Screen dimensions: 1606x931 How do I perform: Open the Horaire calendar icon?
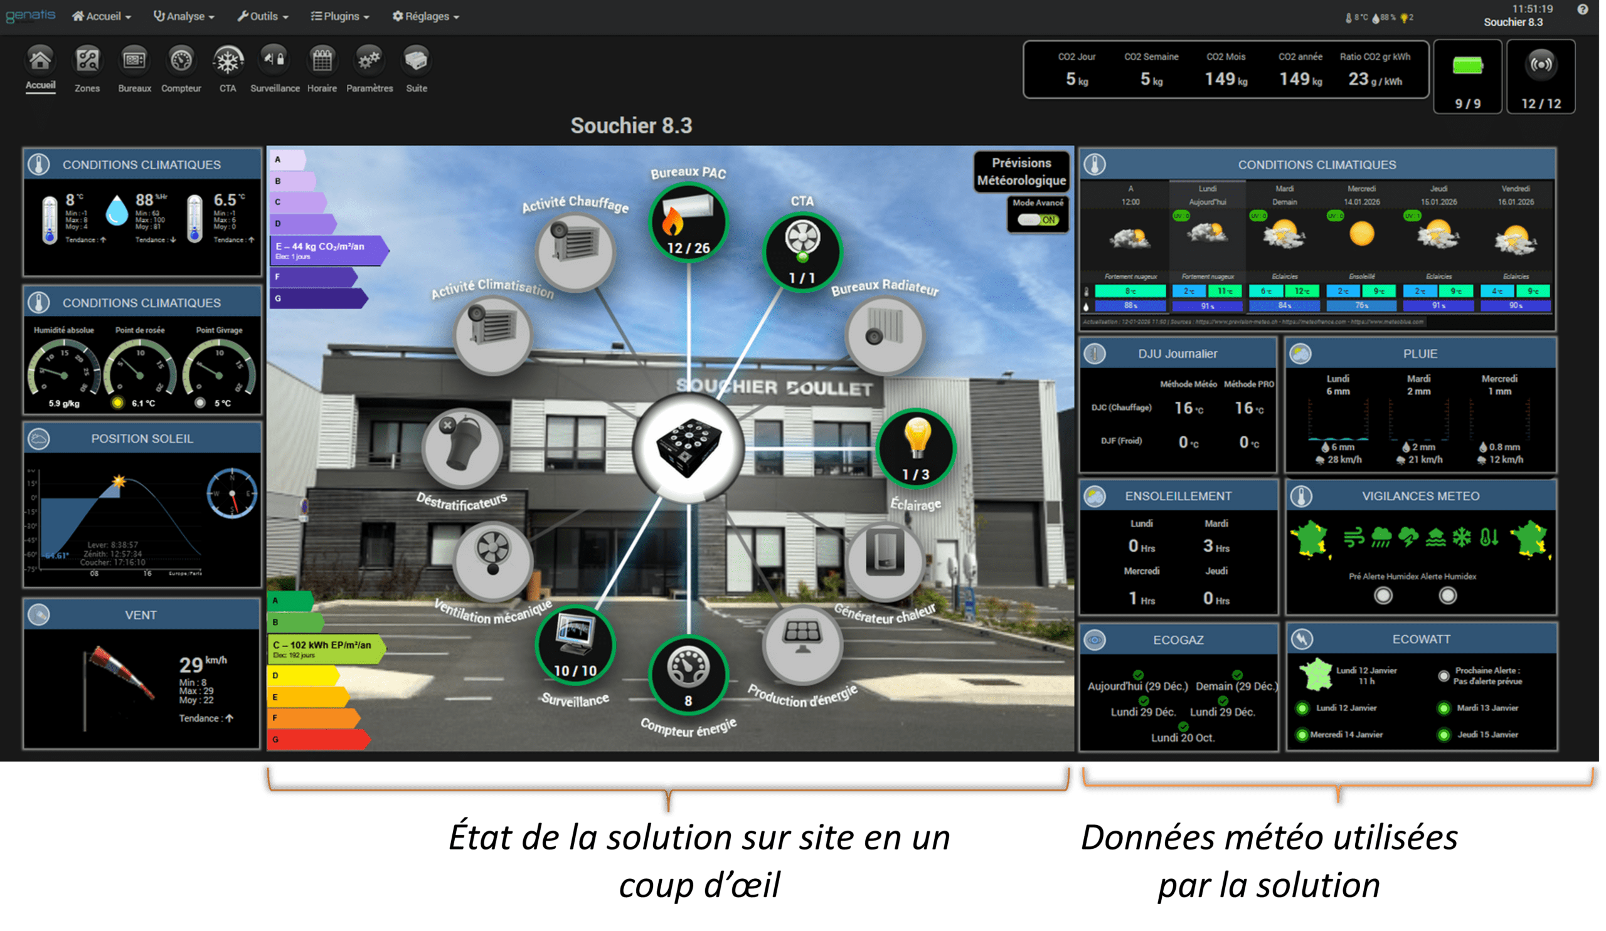pos(322,60)
